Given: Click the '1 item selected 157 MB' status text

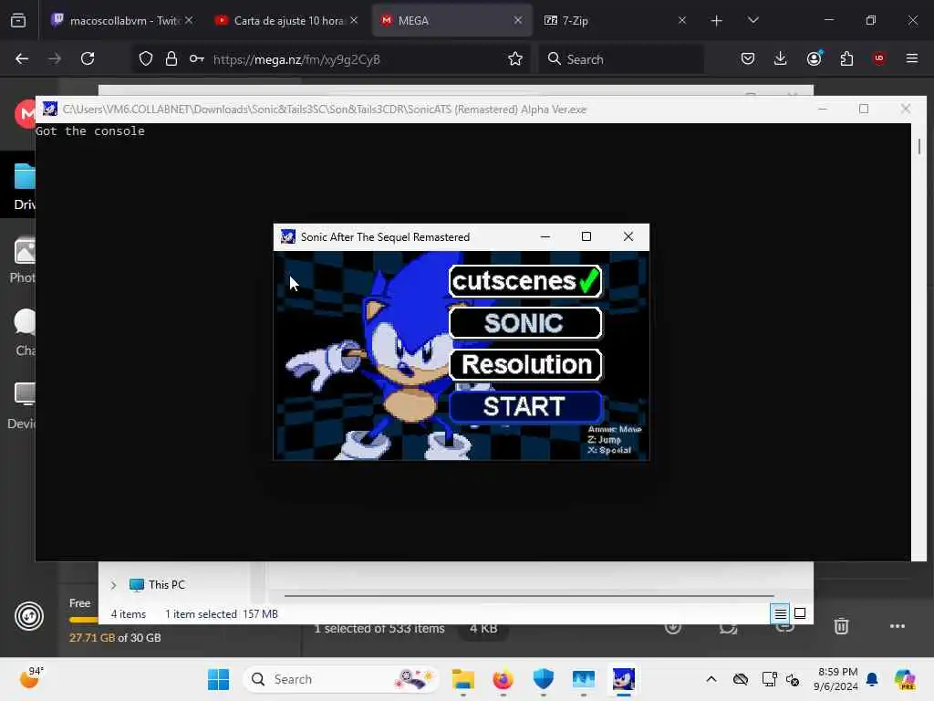Looking at the screenshot, I should coord(221,614).
